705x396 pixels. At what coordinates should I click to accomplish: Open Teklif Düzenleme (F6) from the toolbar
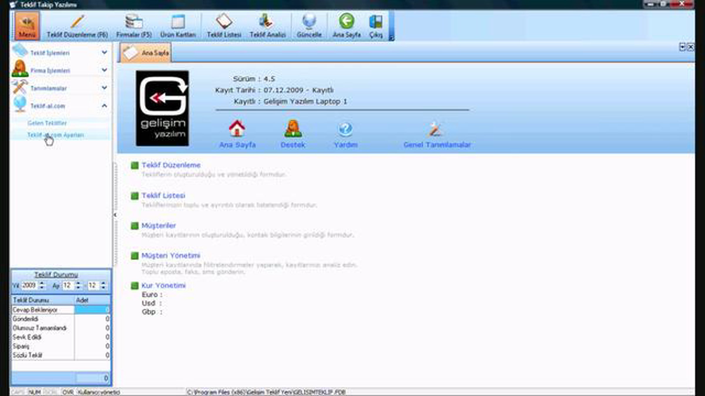[77, 26]
